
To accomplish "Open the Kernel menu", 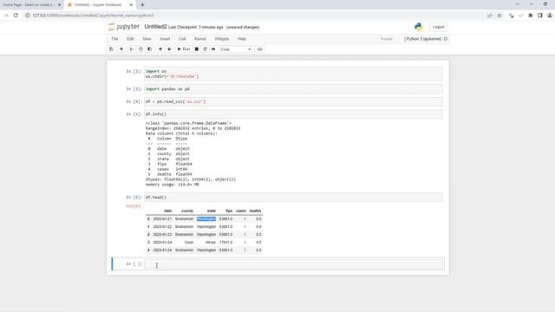I will (200, 39).
